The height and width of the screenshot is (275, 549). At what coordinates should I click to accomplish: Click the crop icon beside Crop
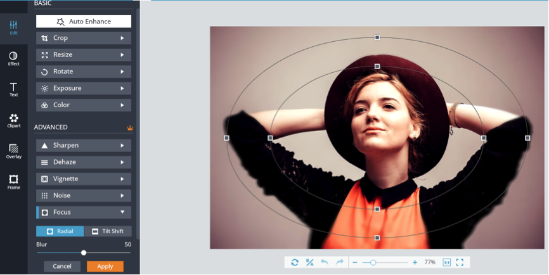click(44, 38)
